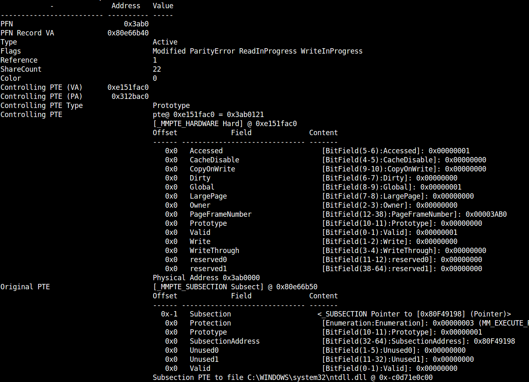
Task: Click the BitField(6-7):Dirty content
Action: (x=389, y=178)
